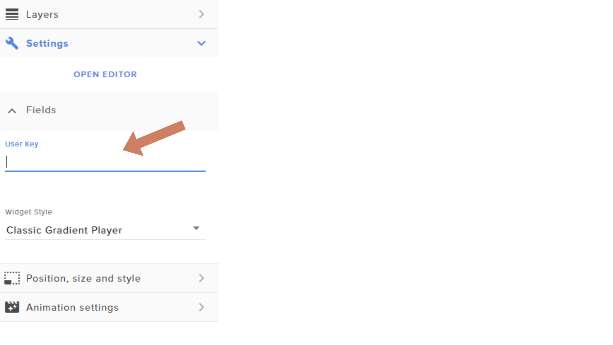Click the dotted-rectangle Position icon
The image size is (613, 345).
point(12,278)
